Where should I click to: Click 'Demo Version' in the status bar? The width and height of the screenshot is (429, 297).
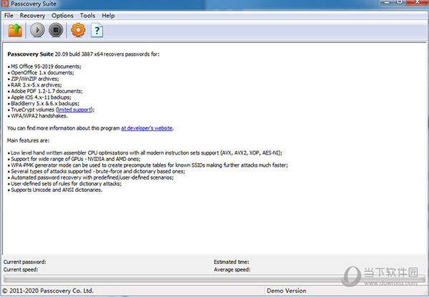tap(287, 291)
